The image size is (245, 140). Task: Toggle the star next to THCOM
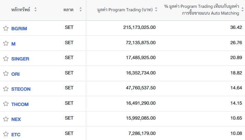[x=6, y=104]
